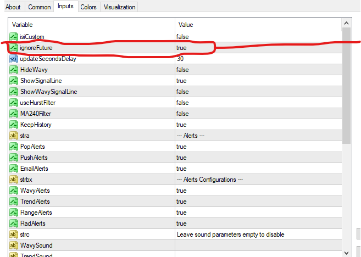Toggle the useHurstFilter false value
Screen dimensions: 361x257
[x=182, y=103]
